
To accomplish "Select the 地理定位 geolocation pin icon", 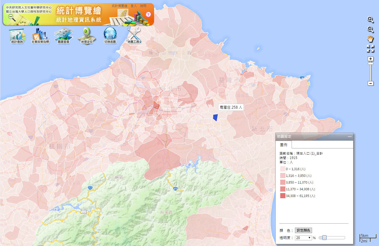I will [x=87, y=36].
